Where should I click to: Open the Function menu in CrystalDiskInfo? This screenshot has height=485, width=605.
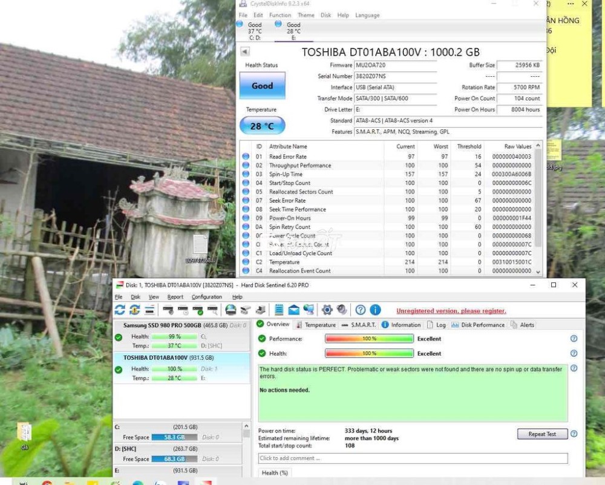(280, 15)
